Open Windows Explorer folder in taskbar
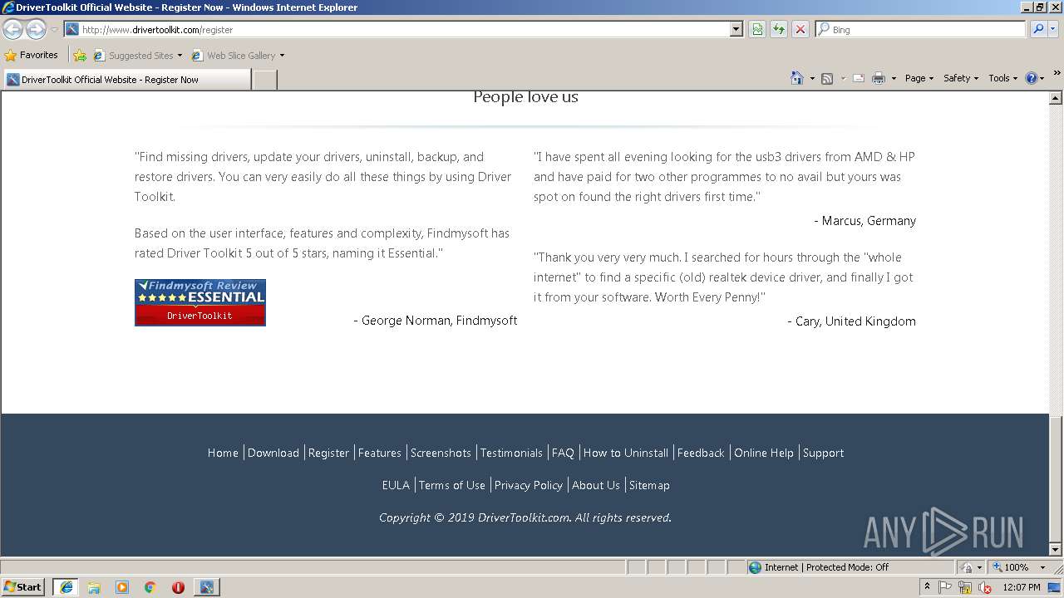Screen dimensions: 1064x598 point(94,587)
